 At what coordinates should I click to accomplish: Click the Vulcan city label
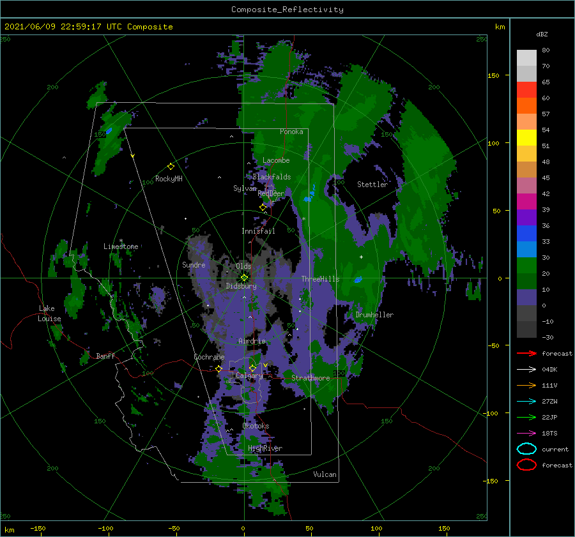point(325,474)
